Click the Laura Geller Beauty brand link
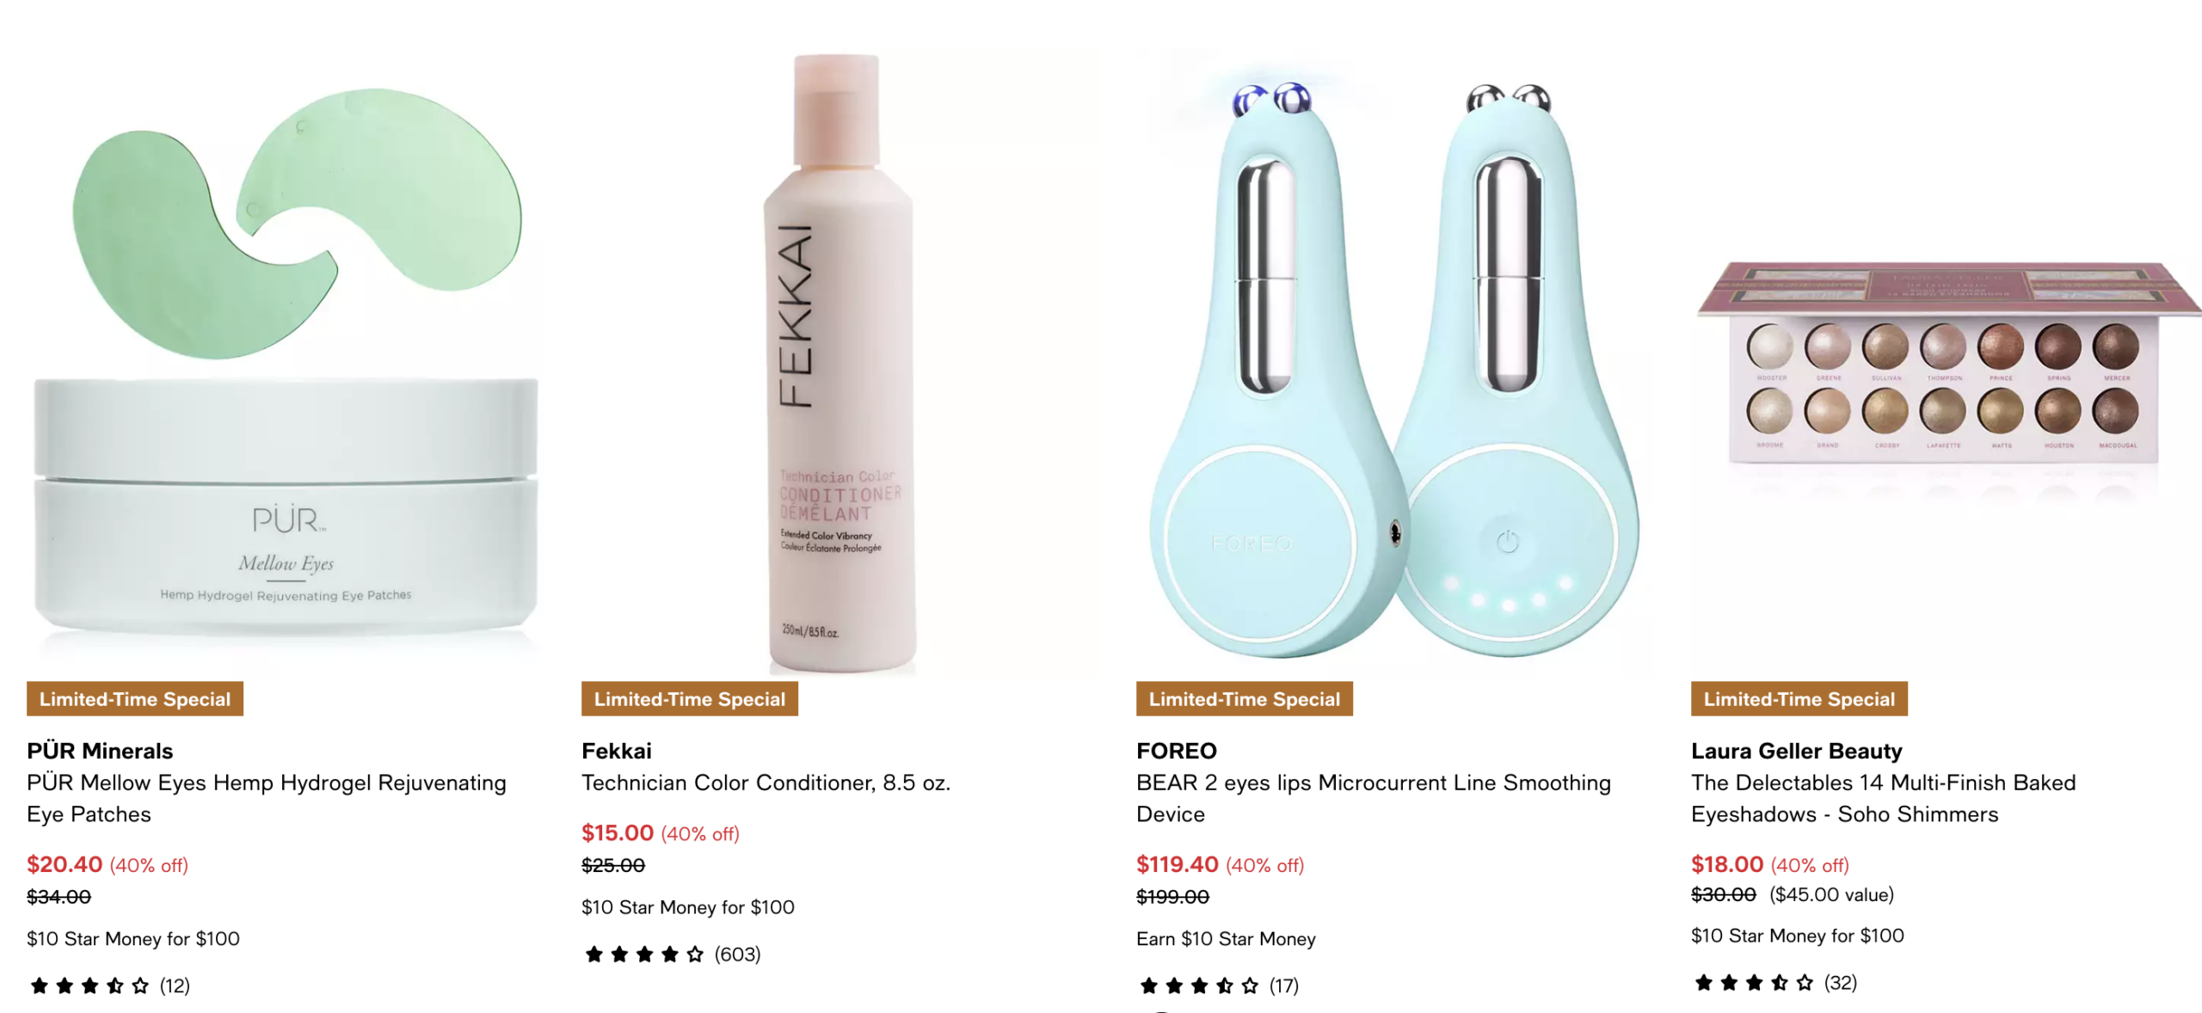The height and width of the screenshot is (1013, 2202). point(1796,751)
